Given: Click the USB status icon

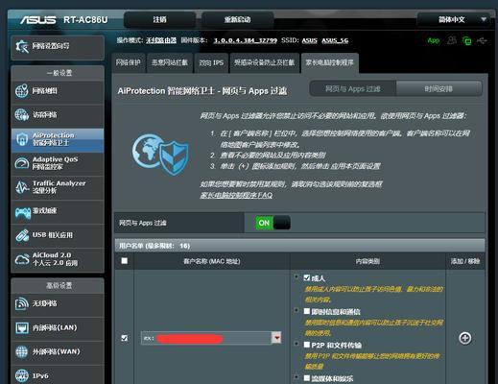Looking at the screenshot, I should pyautogui.click(x=482, y=40).
